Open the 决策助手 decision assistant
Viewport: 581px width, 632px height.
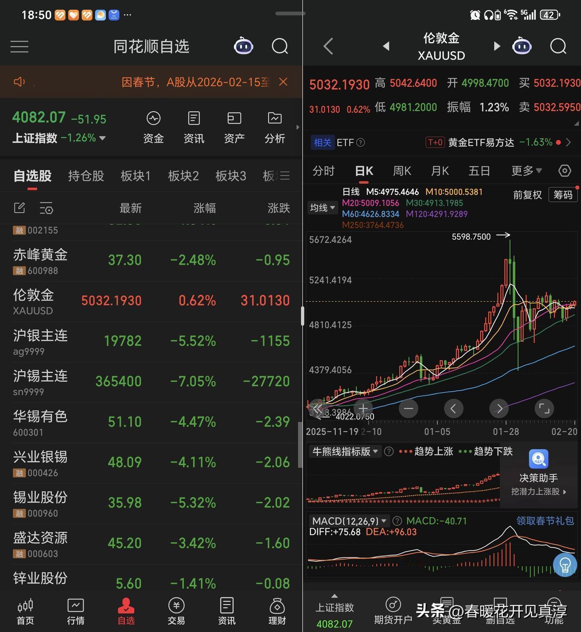tap(539, 473)
